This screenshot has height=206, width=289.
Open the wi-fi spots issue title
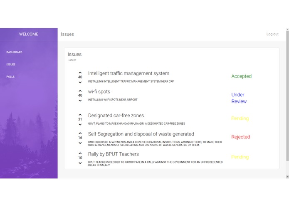click(x=99, y=92)
